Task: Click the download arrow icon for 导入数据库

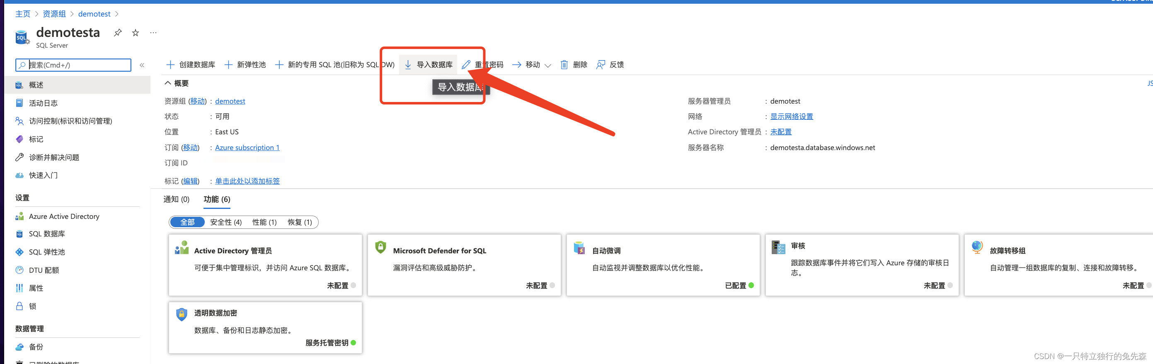Action: coord(408,65)
